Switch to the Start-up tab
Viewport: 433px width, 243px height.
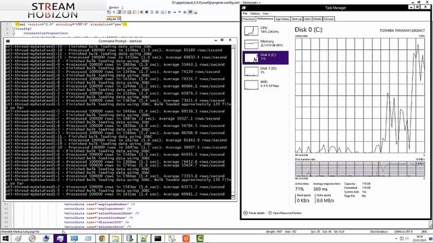[x=297, y=19]
